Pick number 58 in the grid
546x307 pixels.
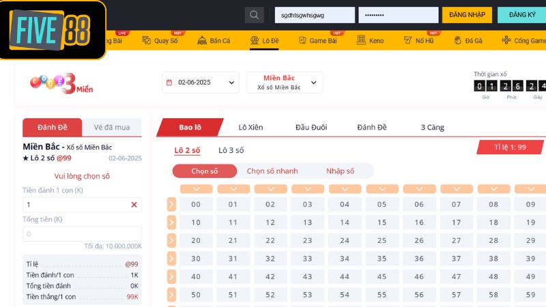click(493, 295)
